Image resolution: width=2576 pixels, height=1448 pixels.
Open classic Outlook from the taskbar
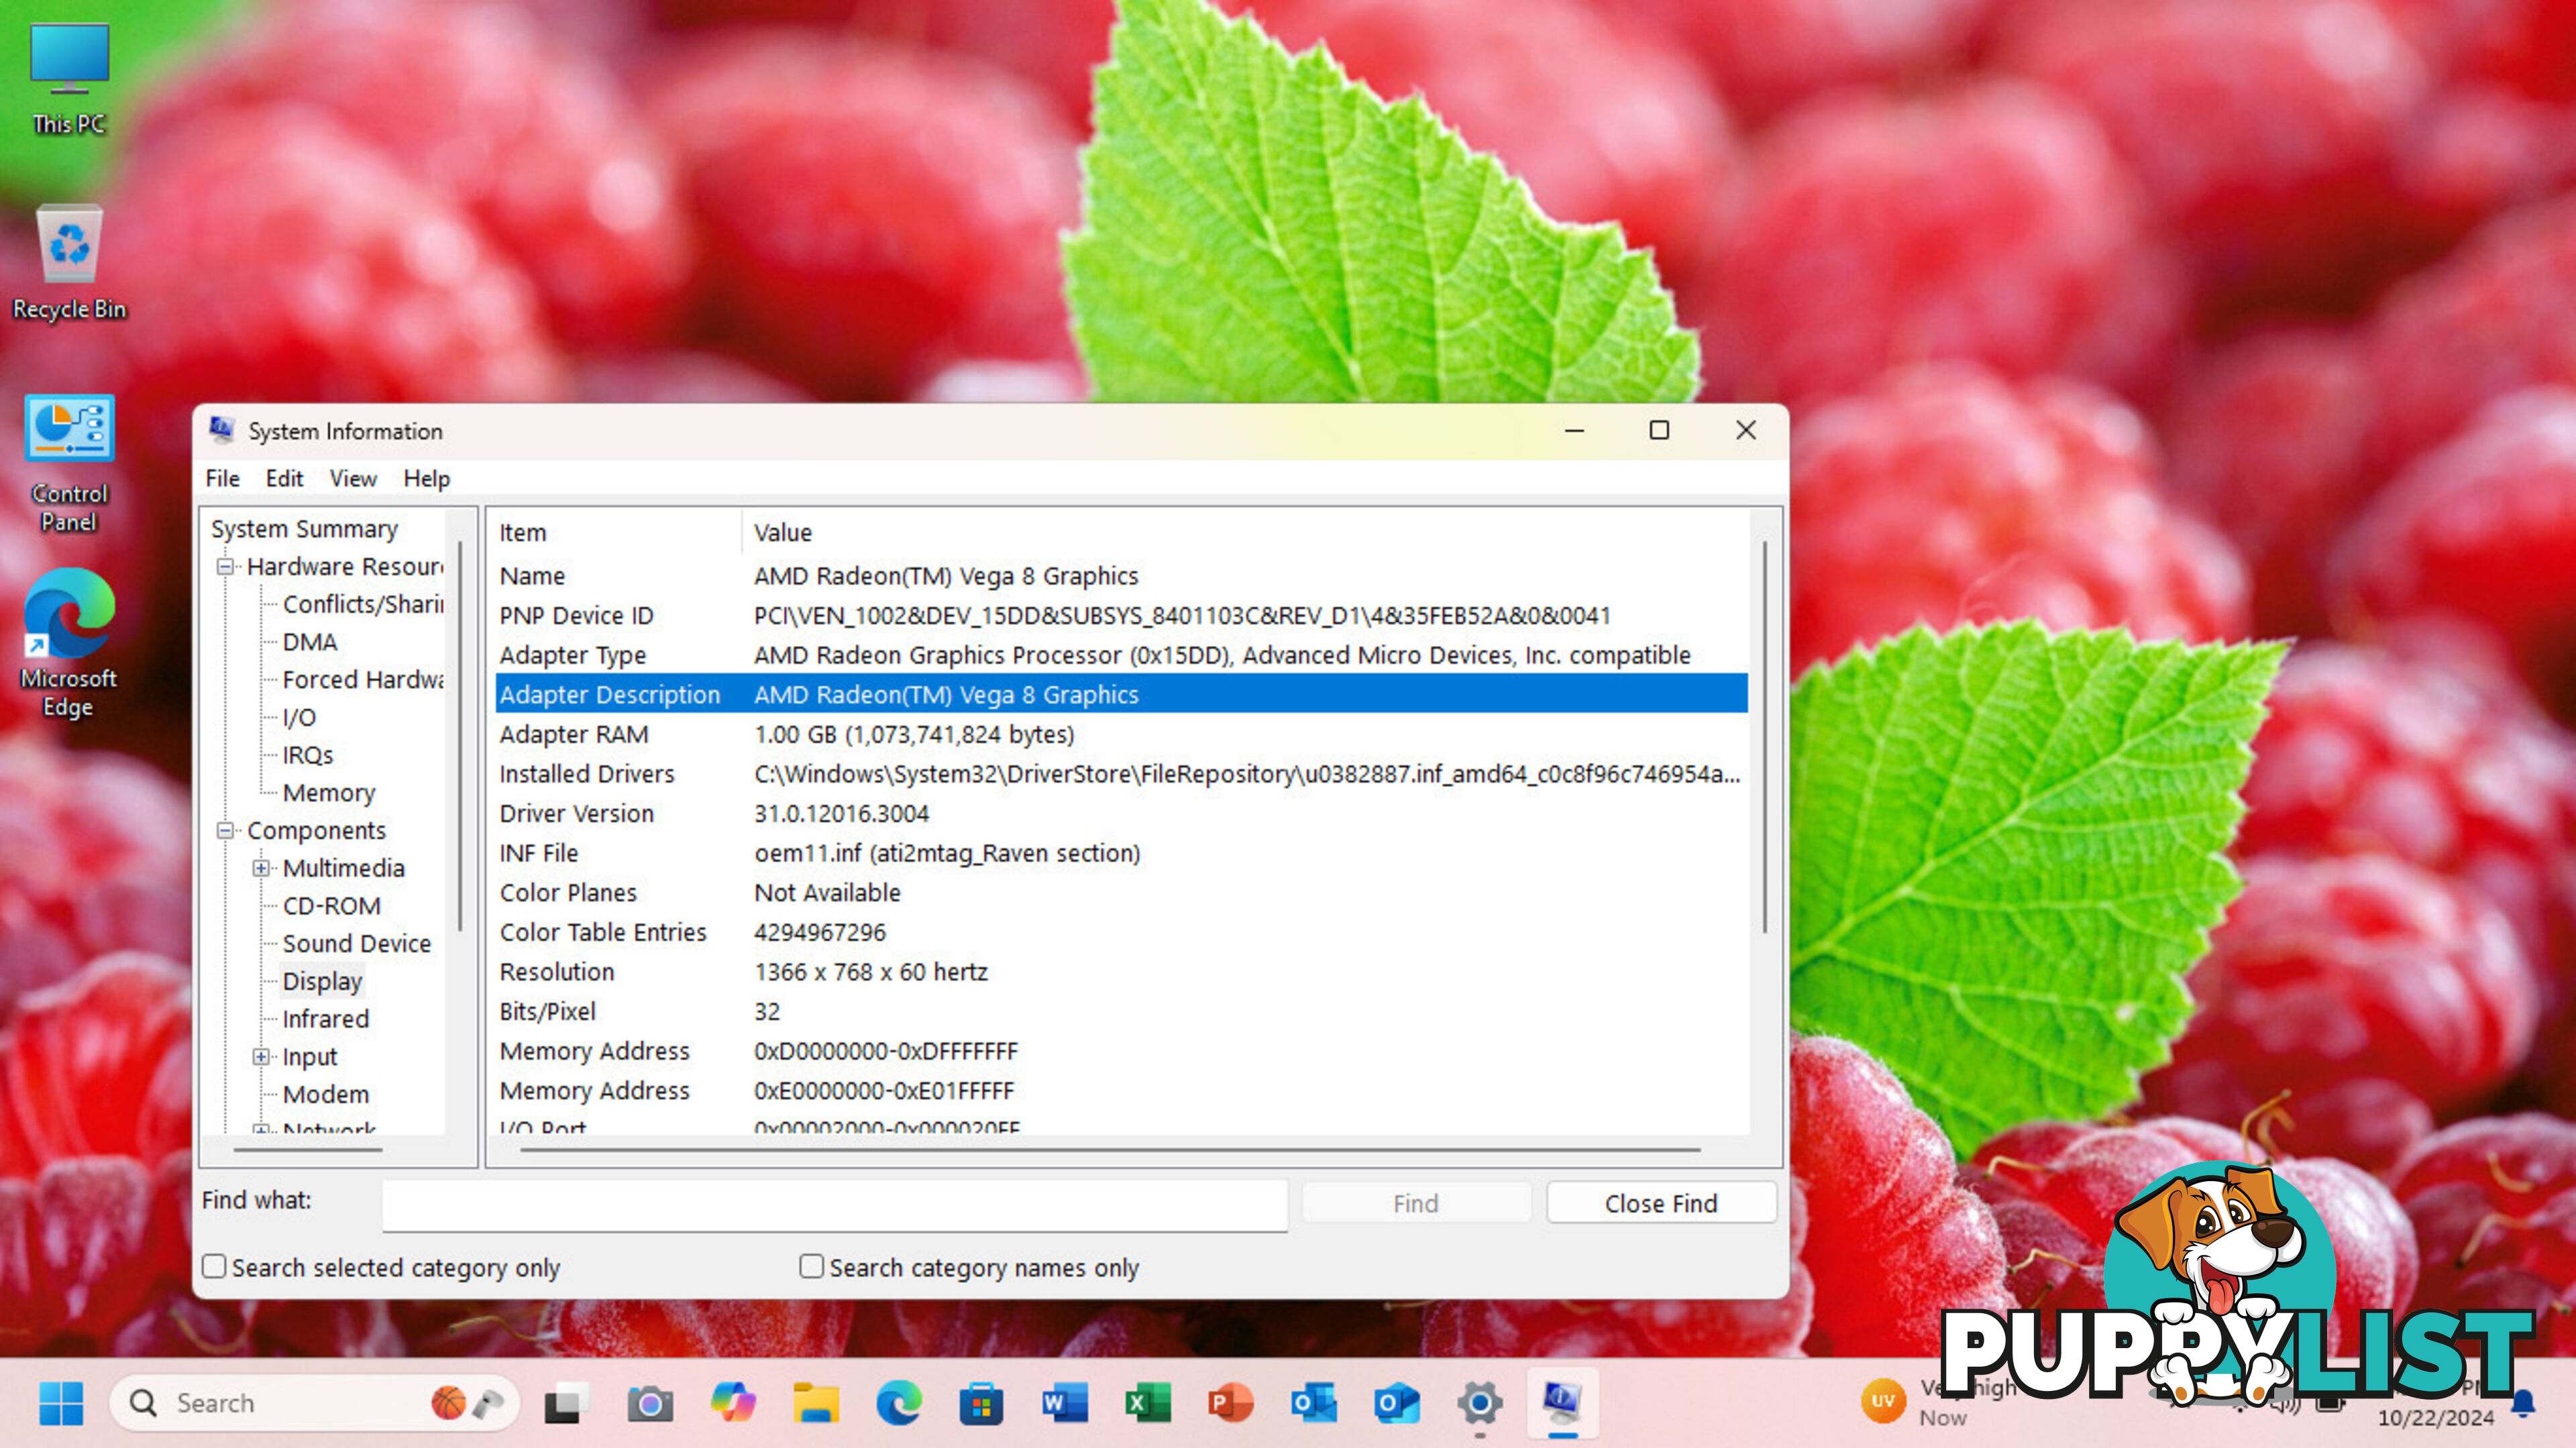pyautogui.click(x=1314, y=1403)
